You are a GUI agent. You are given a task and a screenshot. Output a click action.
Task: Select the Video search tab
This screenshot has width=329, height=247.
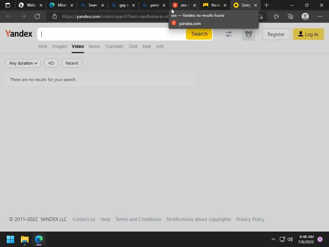pyautogui.click(x=78, y=46)
